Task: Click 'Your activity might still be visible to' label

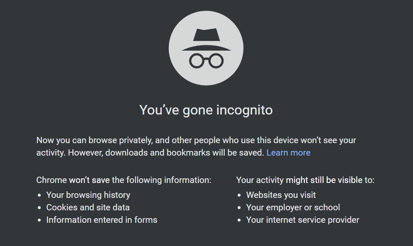Action: (305, 180)
